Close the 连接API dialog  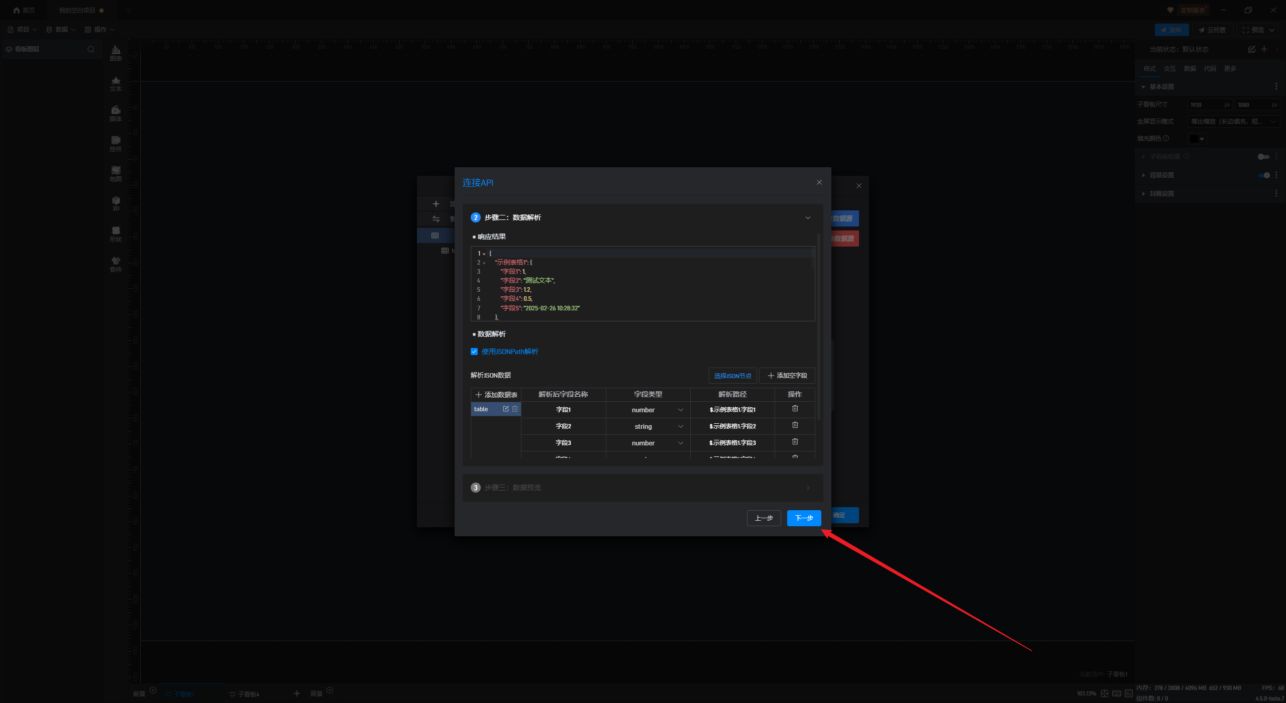click(819, 182)
